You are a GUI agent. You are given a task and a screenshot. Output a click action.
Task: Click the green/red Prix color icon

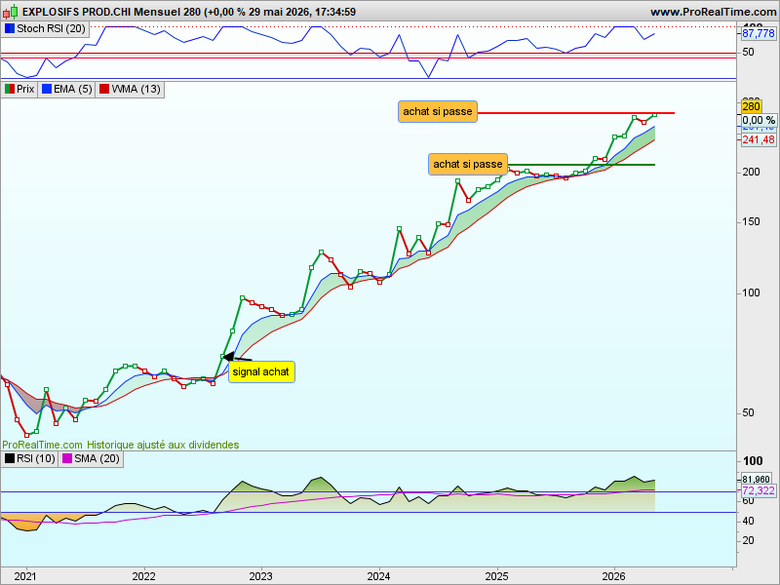[10, 89]
